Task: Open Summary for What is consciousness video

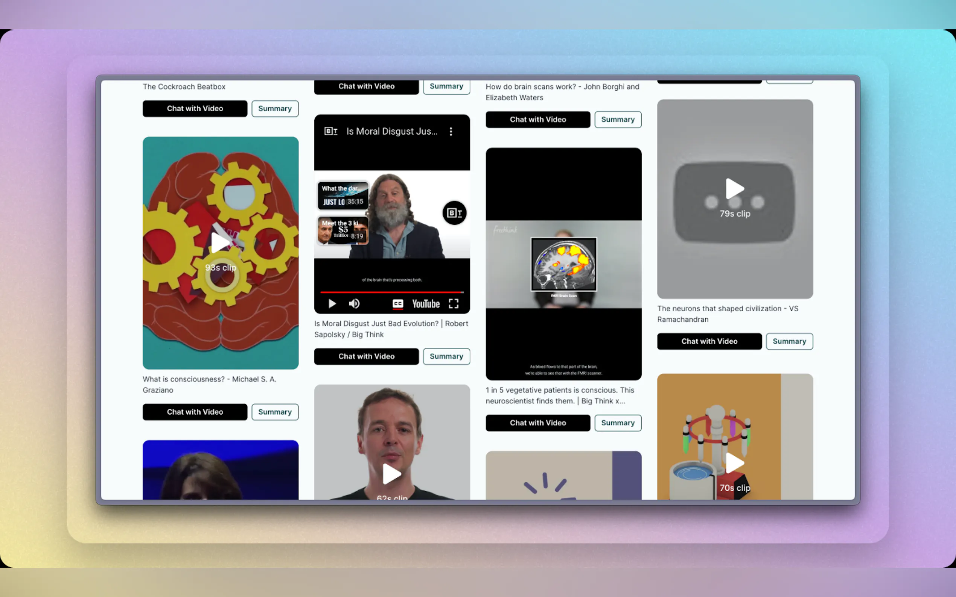Action: [x=275, y=412]
